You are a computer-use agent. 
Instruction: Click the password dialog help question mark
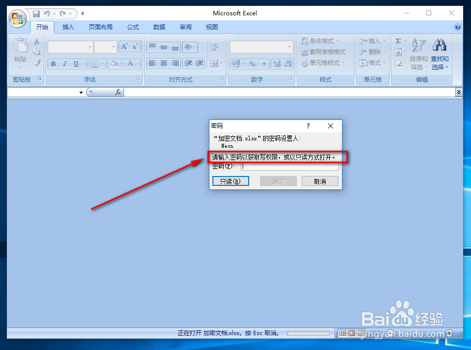point(308,126)
